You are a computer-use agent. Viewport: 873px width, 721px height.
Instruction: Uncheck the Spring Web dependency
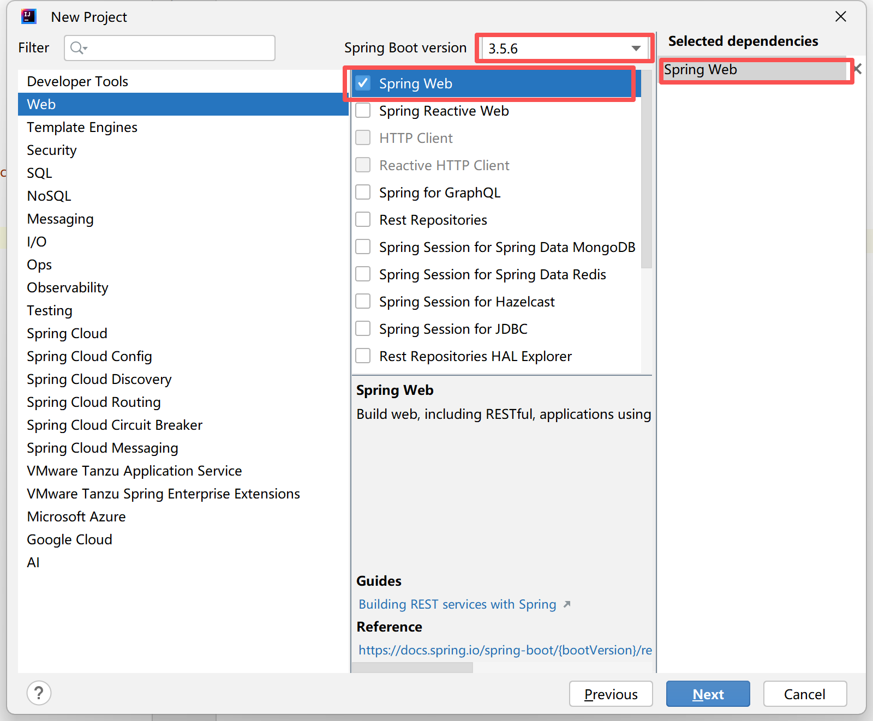click(x=363, y=83)
